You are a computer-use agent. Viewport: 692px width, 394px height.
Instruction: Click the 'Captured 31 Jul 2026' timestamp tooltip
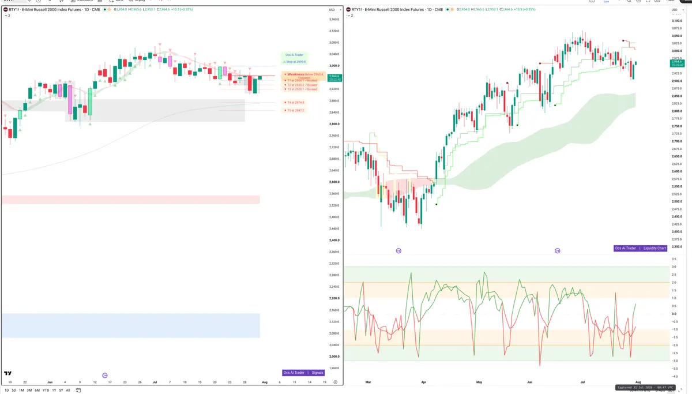point(645,388)
